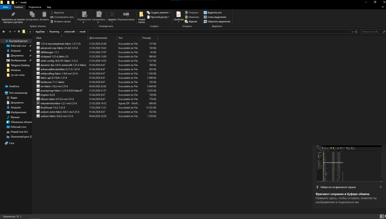Viewport: 386px width, 219px height.
Task: Pin folder to Quick Access panel
Action: pos(13,17)
